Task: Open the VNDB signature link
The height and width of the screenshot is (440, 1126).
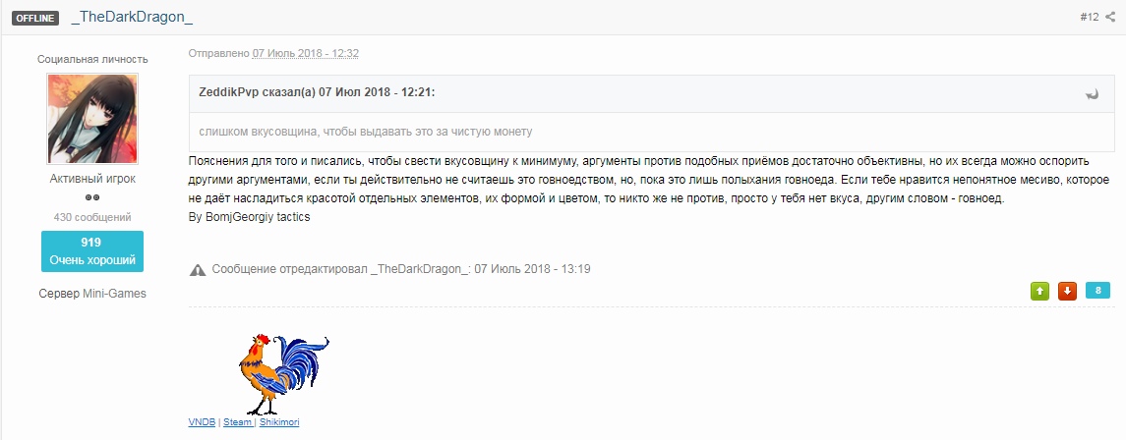Action: coord(202,422)
